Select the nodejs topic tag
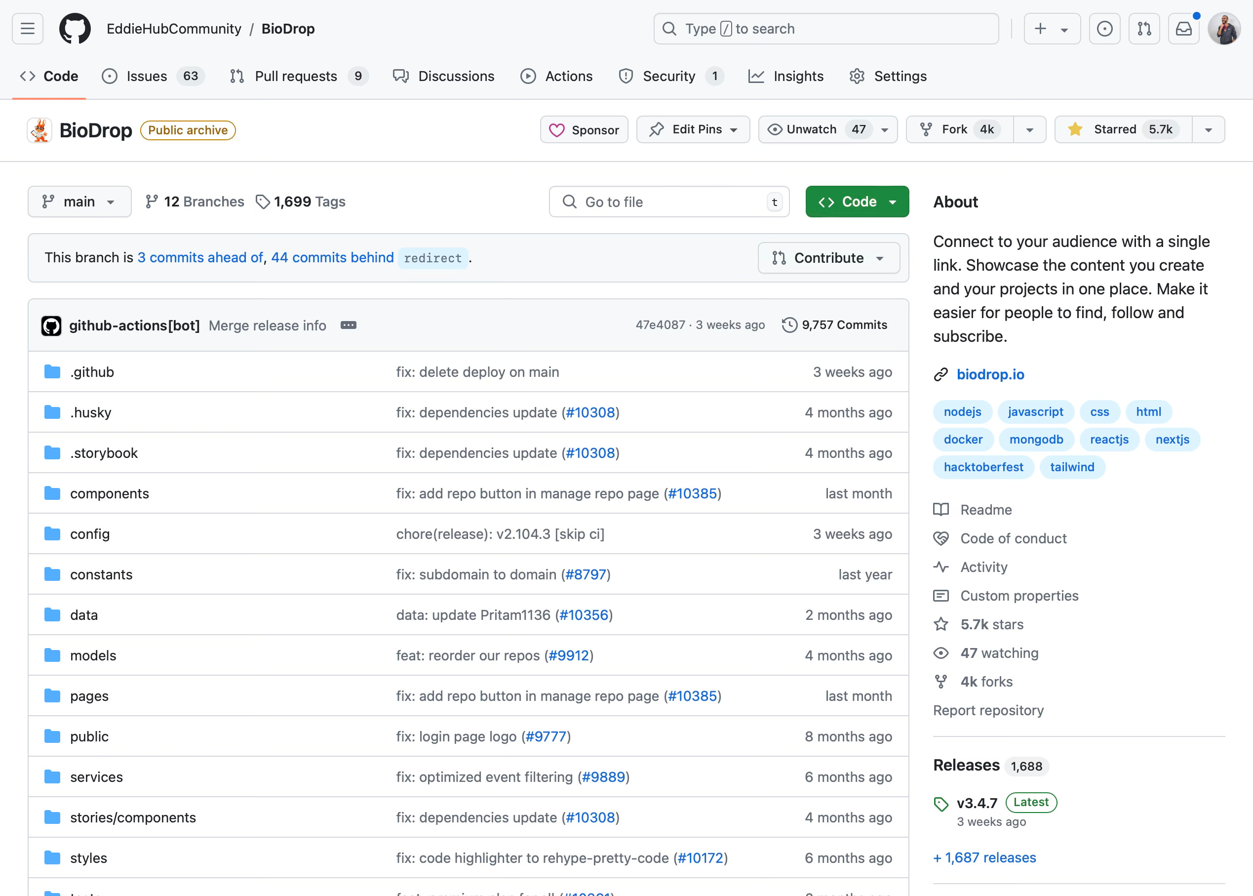Screen dimensions: 1253x896 [x=962, y=411]
